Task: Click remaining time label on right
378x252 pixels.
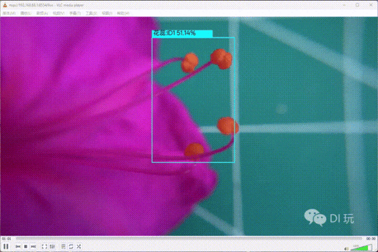Action: click(x=370, y=238)
